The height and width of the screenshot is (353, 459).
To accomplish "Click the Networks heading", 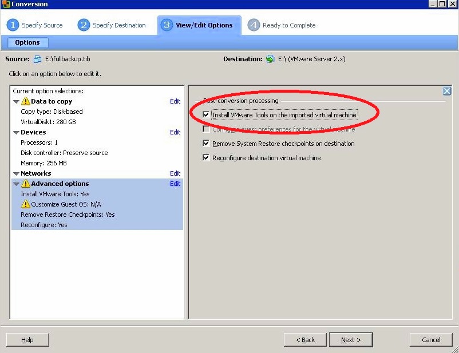I will 35,173.
